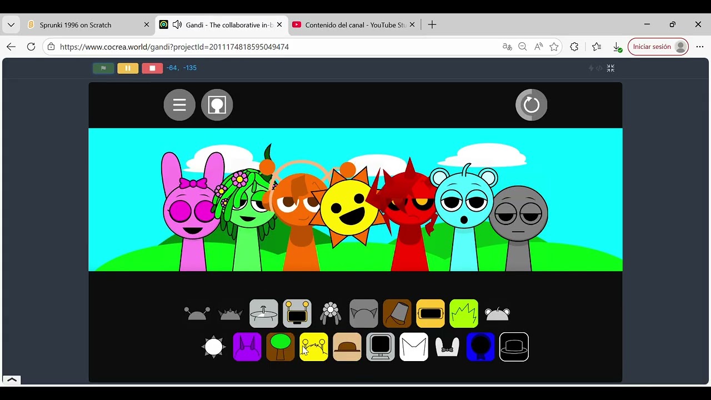Pick the white spiky sun icon
The height and width of the screenshot is (400, 711).
pyautogui.click(x=214, y=347)
